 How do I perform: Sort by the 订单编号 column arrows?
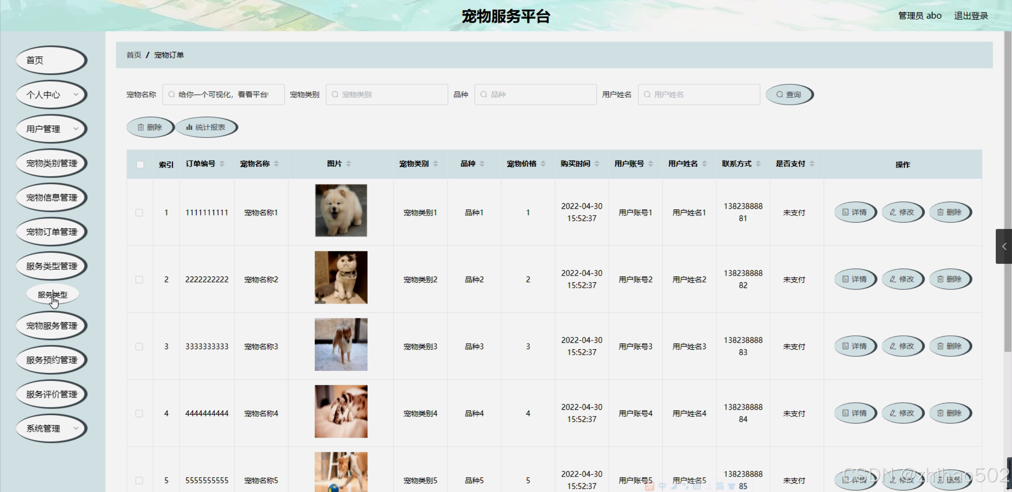click(222, 164)
